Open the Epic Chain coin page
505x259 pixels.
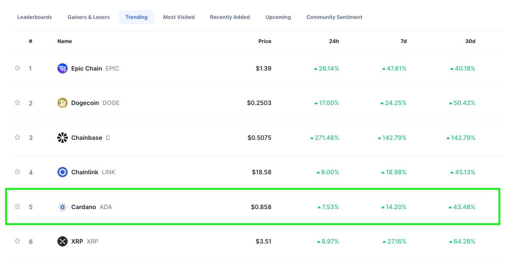coord(87,68)
